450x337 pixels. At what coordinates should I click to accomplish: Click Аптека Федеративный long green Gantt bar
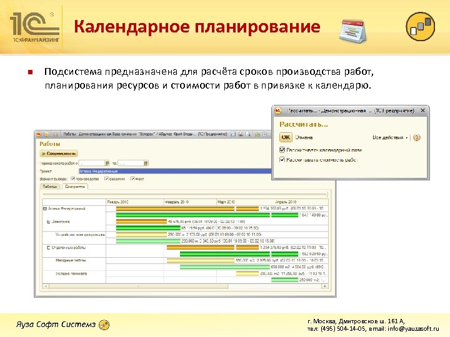pyautogui.click(x=193, y=215)
